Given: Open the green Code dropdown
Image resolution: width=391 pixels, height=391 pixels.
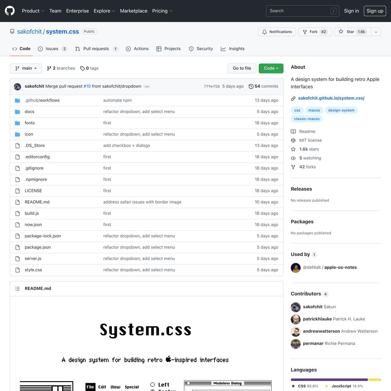Looking at the screenshot, I should 271,68.
